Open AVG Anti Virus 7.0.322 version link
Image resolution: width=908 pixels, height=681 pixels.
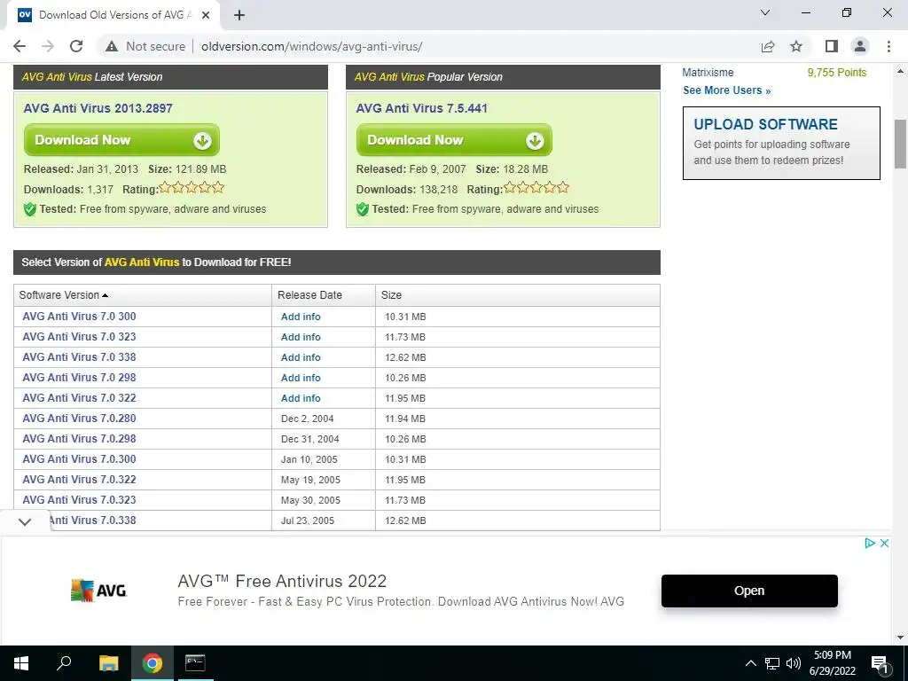tap(79, 480)
